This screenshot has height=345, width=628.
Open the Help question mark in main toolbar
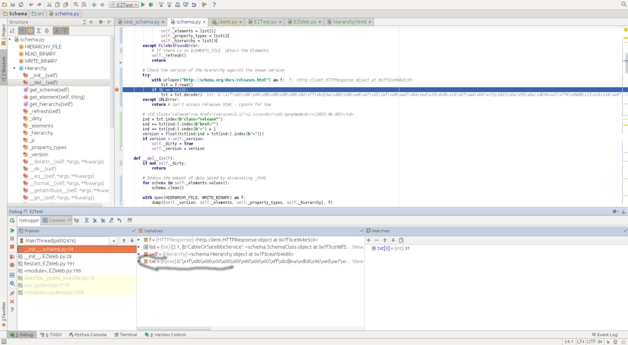tap(214, 4)
